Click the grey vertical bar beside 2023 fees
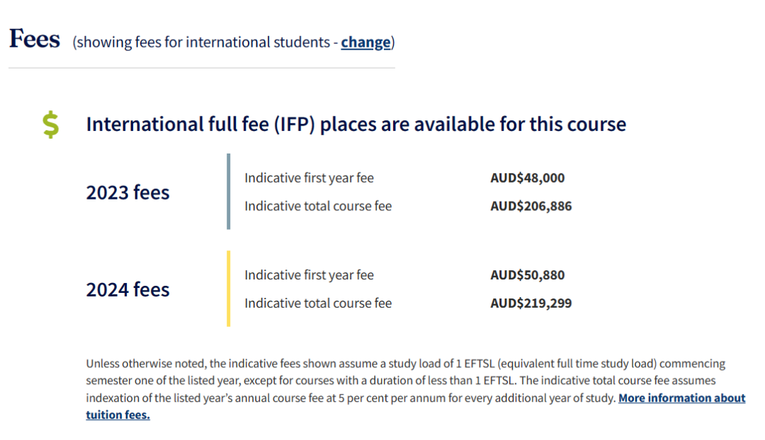The image size is (765, 440). click(228, 192)
